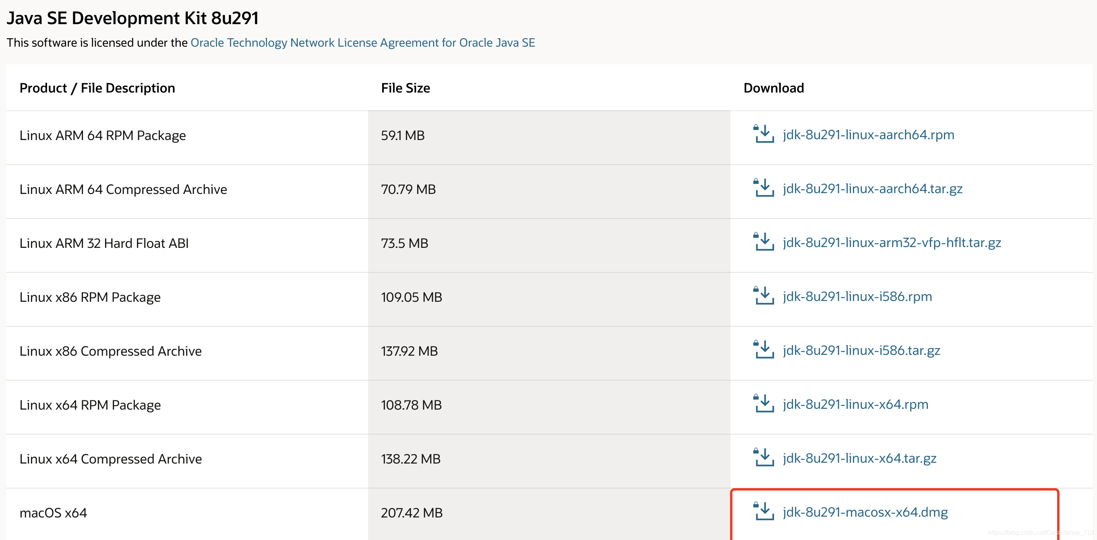This screenshot has width=1097, height=540.
Task: Download jdk-8u291-linux-x64.rpm link
Action: pos(855,404)
